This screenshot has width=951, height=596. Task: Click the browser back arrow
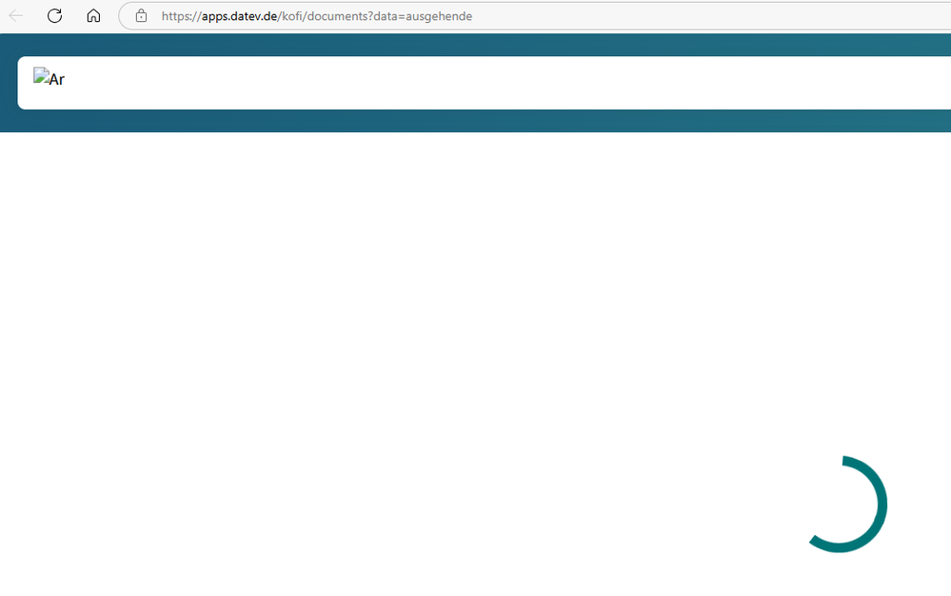(16, 16)
